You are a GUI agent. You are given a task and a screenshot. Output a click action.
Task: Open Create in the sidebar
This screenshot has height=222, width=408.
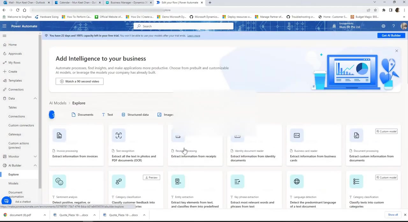tap(13, 71)
